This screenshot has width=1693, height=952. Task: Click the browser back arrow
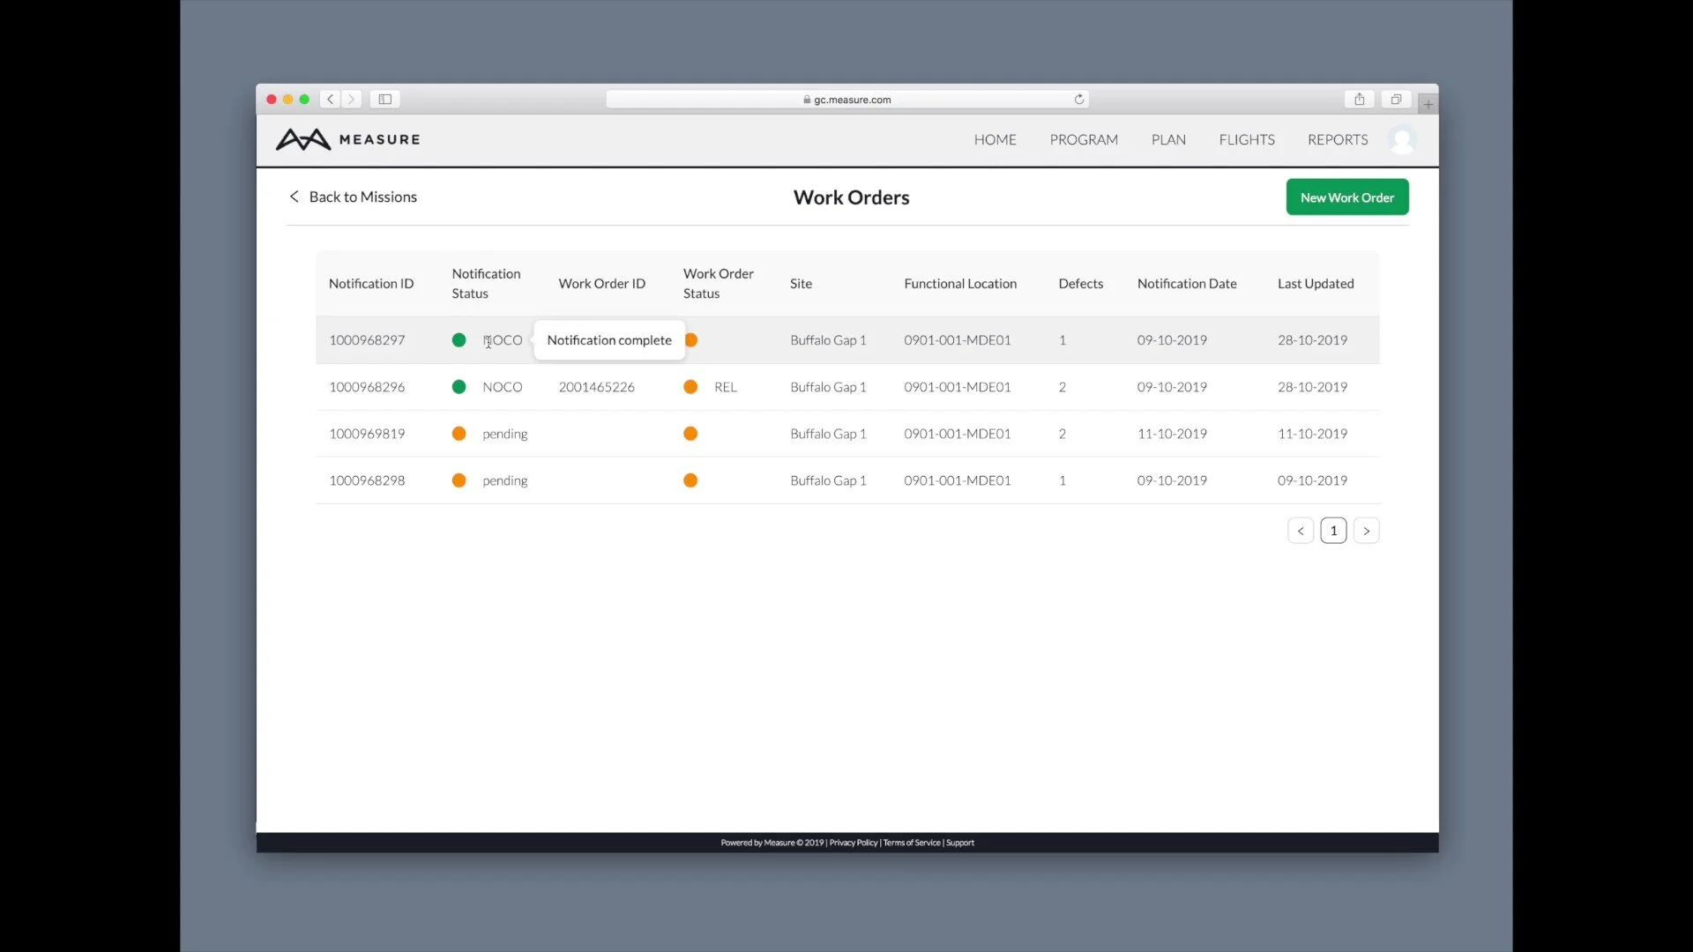pos(331,100)
